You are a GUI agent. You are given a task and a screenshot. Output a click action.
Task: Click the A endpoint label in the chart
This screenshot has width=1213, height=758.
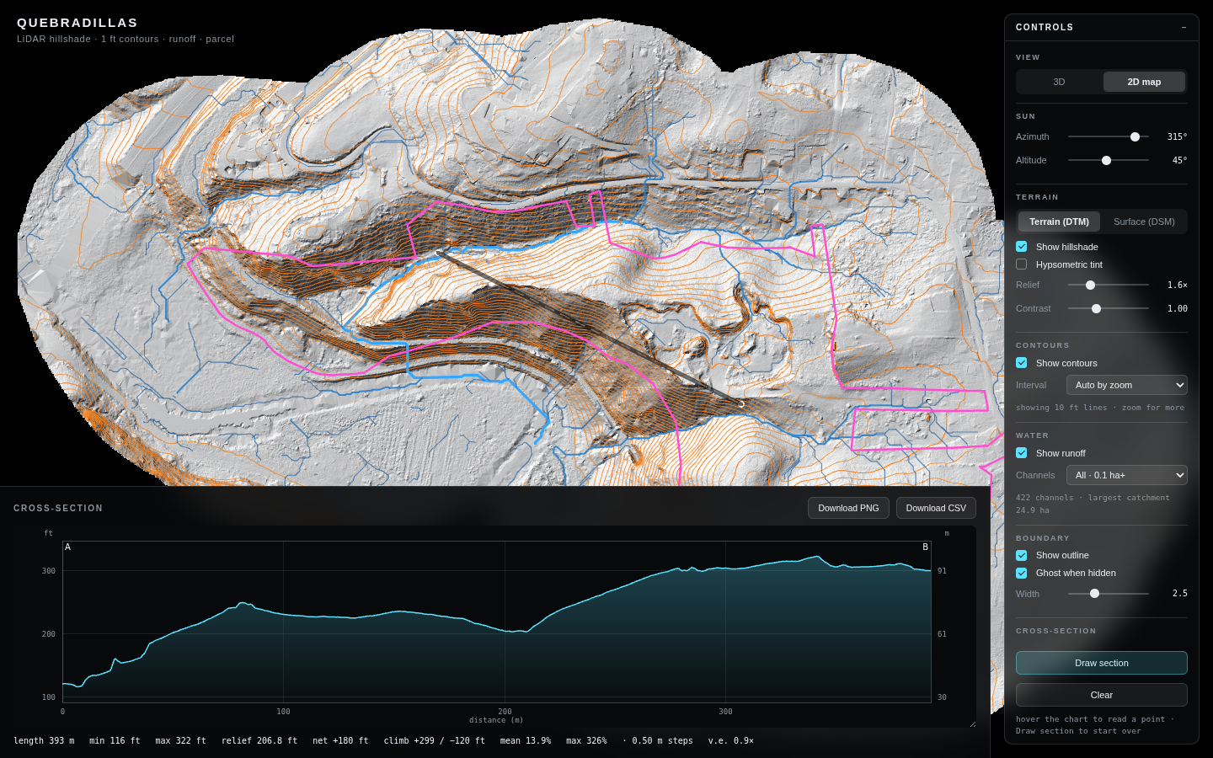tap(68, 547)
